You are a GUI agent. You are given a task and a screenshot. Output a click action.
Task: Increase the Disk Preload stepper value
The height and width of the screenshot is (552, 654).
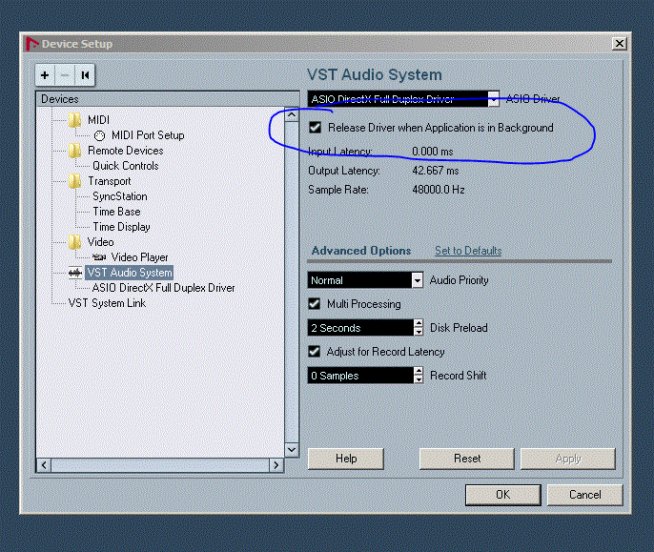coord(419,323)
